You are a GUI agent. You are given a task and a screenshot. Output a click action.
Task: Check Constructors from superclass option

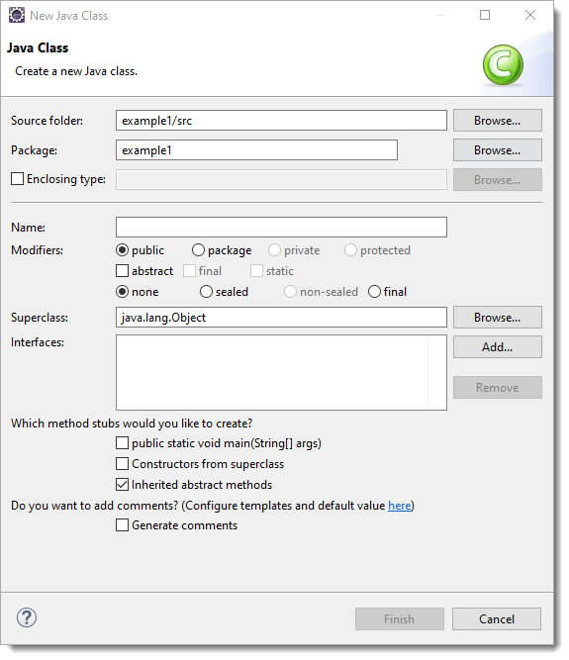pyautogui.click(x=122, y=463)
